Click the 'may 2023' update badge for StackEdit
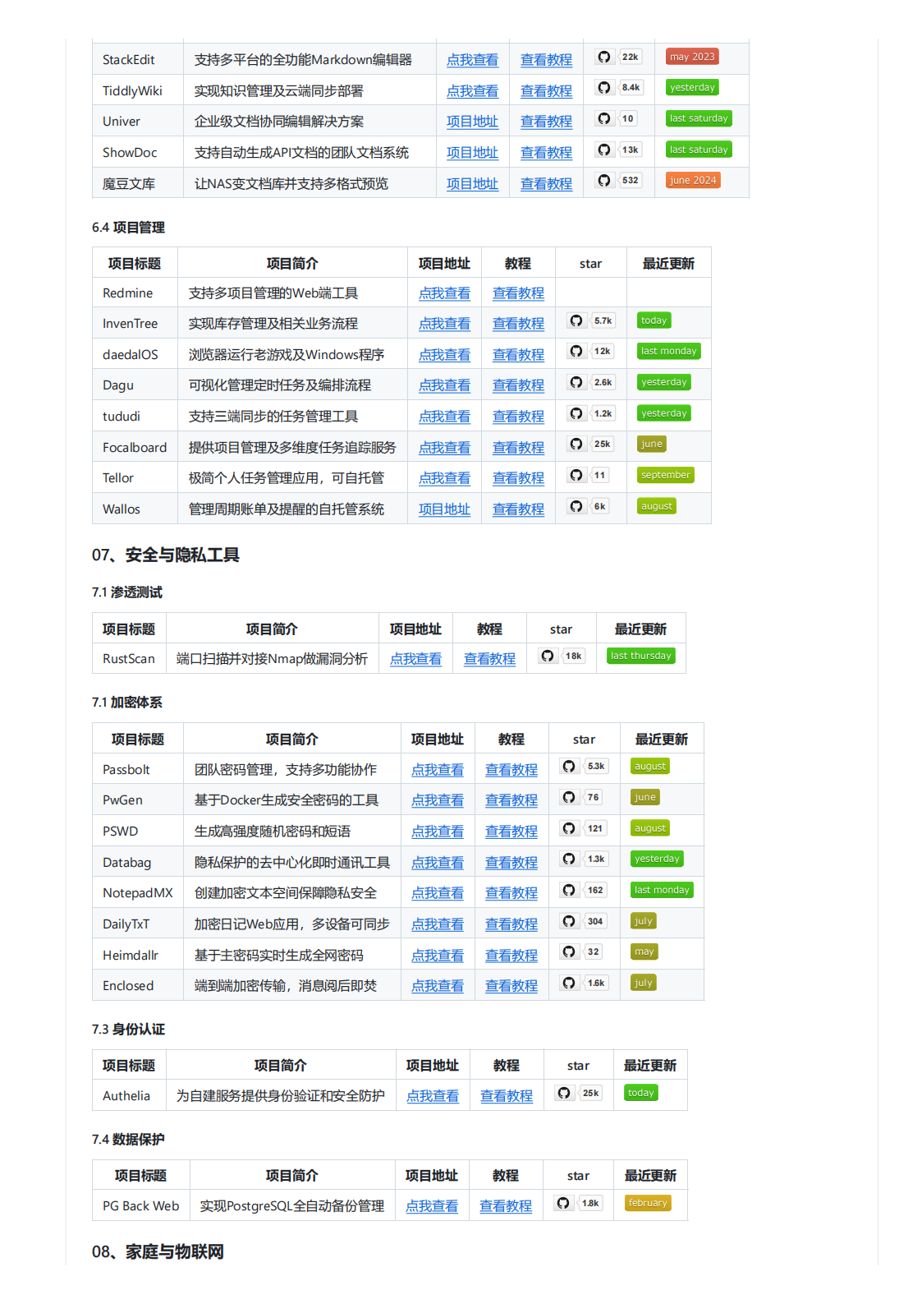This screenshot has height=1304, width=922. [x=692, y=57]
